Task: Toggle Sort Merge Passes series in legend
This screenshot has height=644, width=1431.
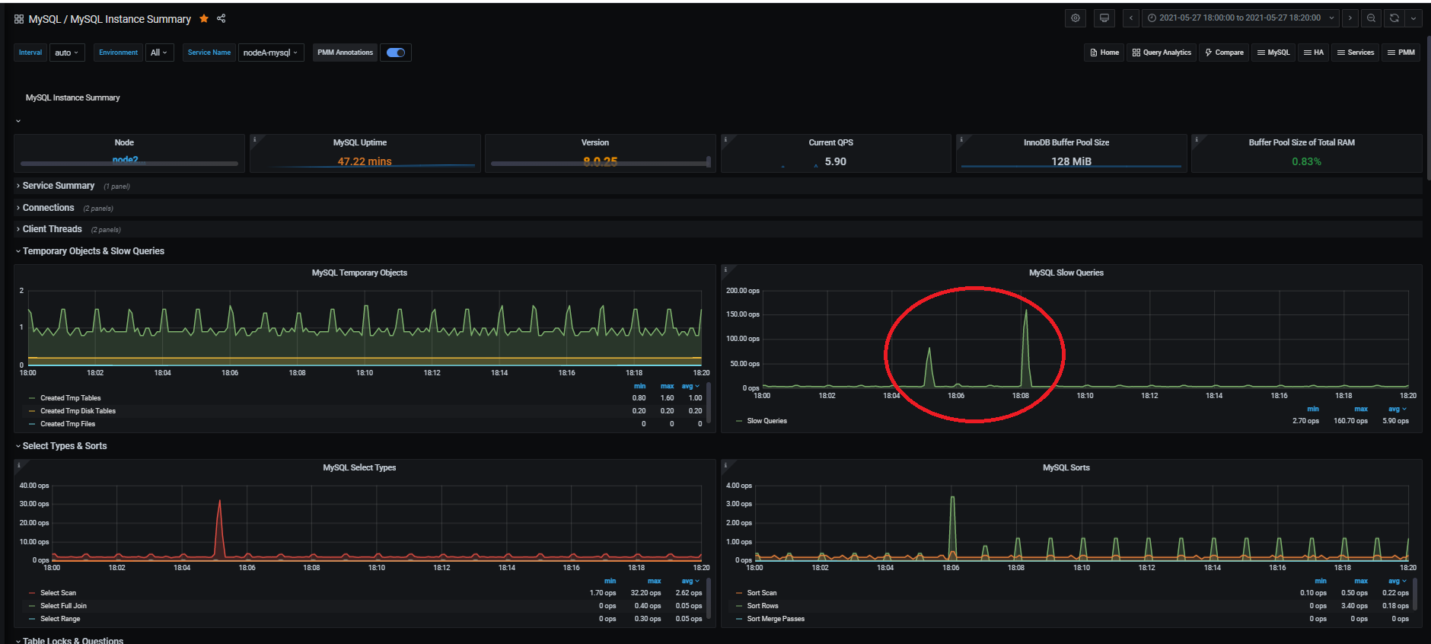Action: coord(775,619)
